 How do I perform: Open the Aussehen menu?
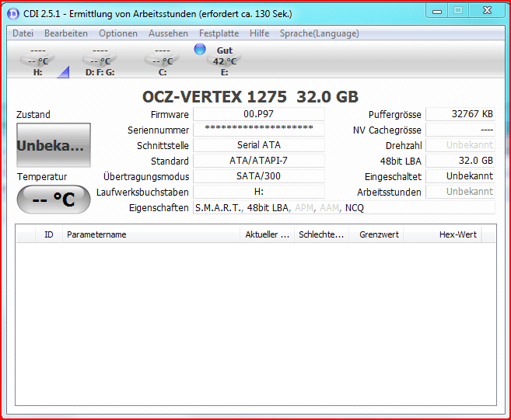[x=168, y=33]
